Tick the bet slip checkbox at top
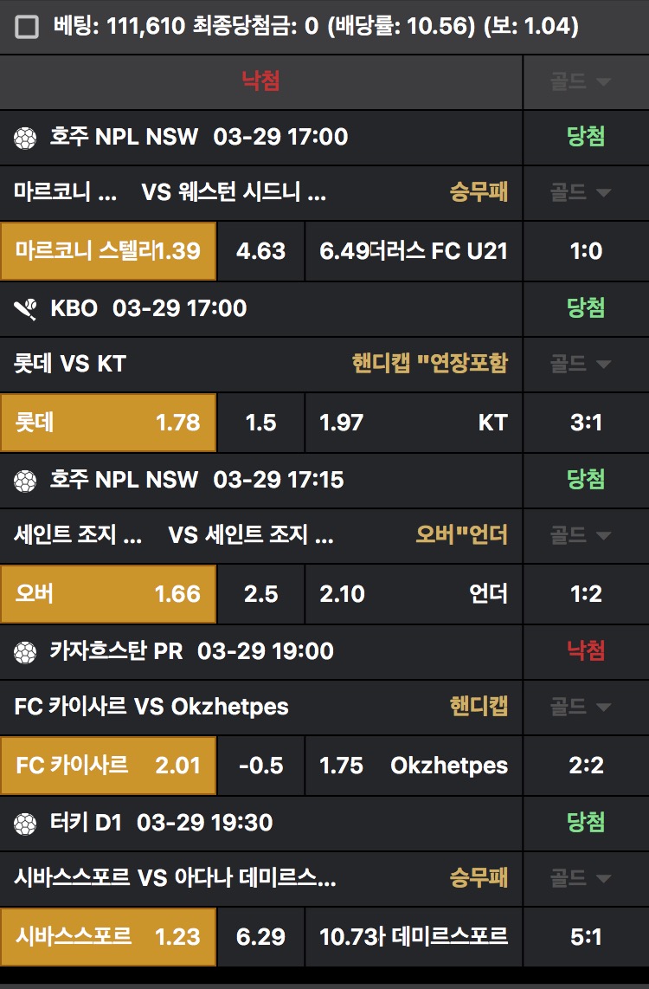The image size is (649, 989). point(27,28)
